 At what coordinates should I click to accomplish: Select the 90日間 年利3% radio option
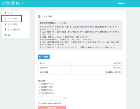[x=39, y=90]
